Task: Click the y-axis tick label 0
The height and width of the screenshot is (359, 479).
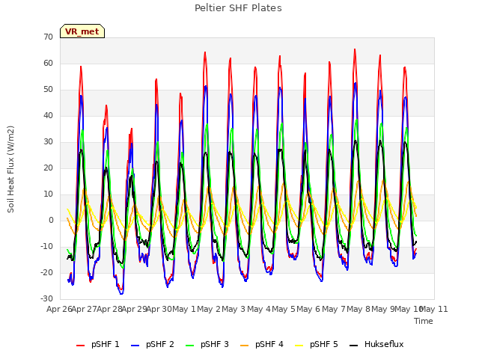Action: (x=51, y=221)
